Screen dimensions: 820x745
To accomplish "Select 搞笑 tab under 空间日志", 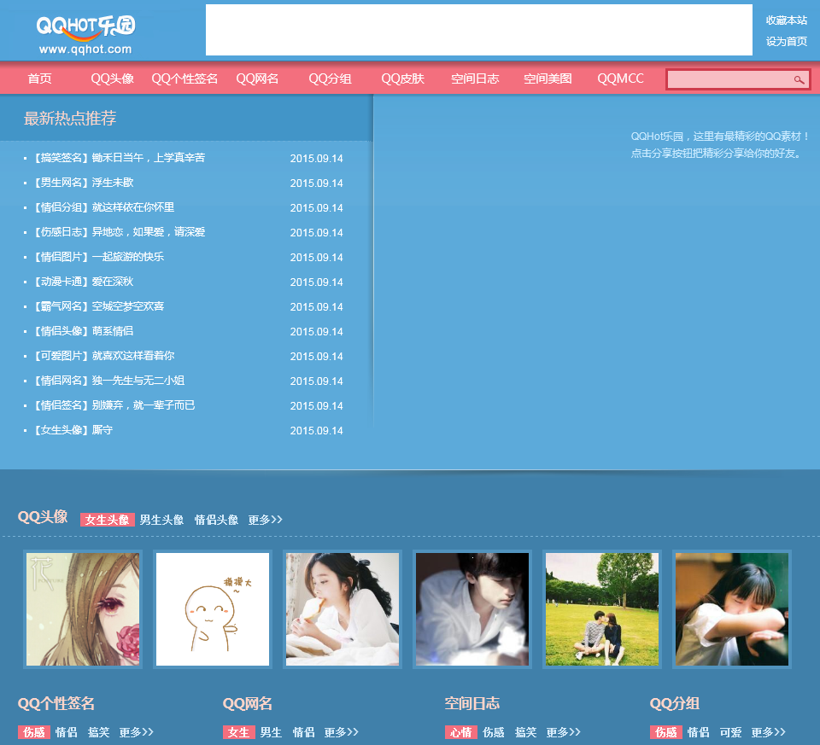I will pyautogui.click(x=525, y=732).
